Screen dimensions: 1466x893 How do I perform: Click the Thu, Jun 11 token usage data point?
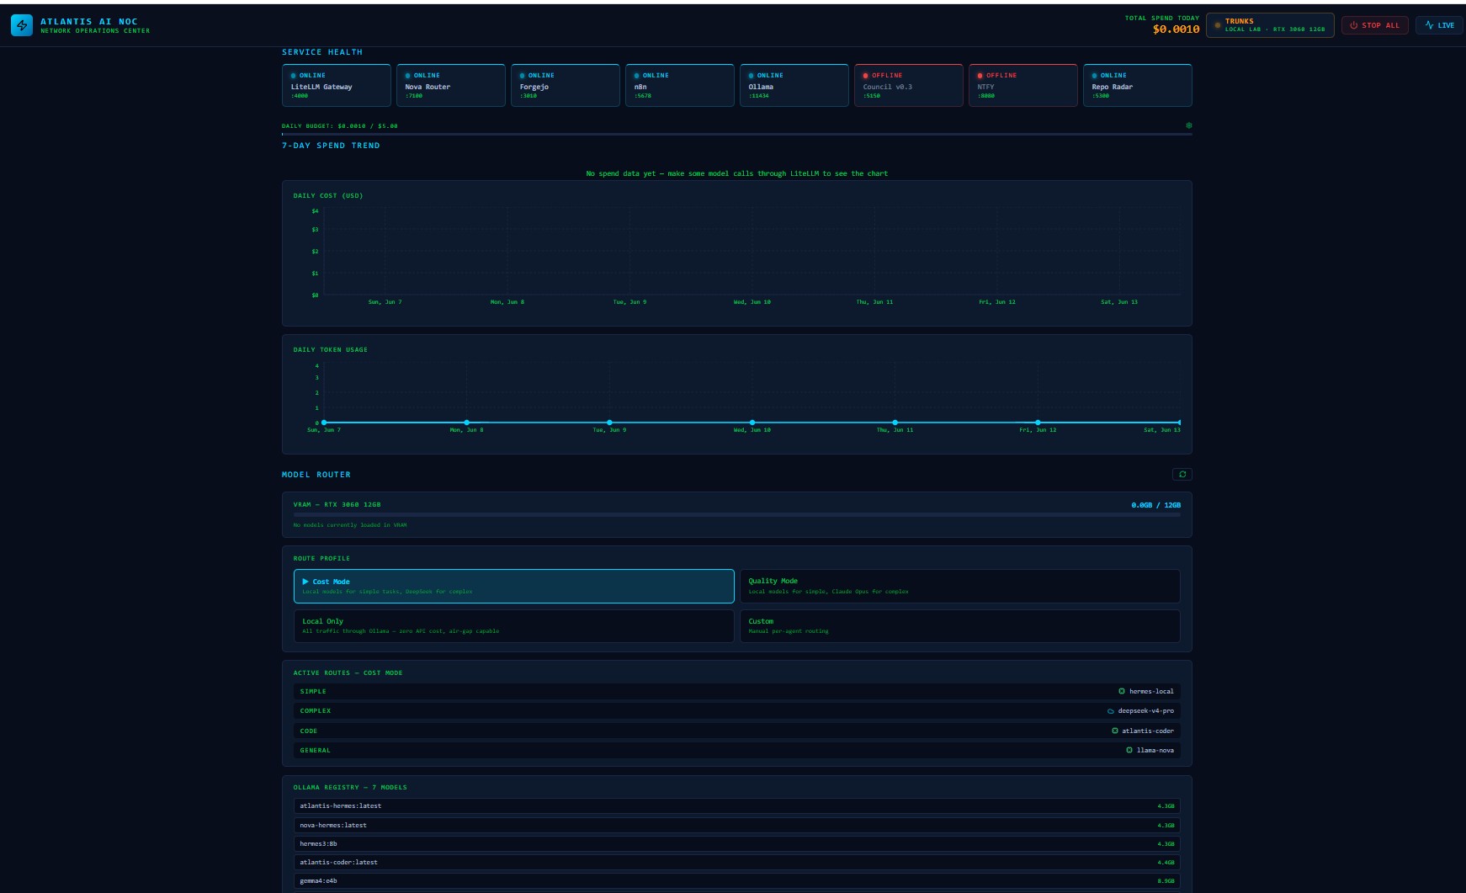click(895, 423)
